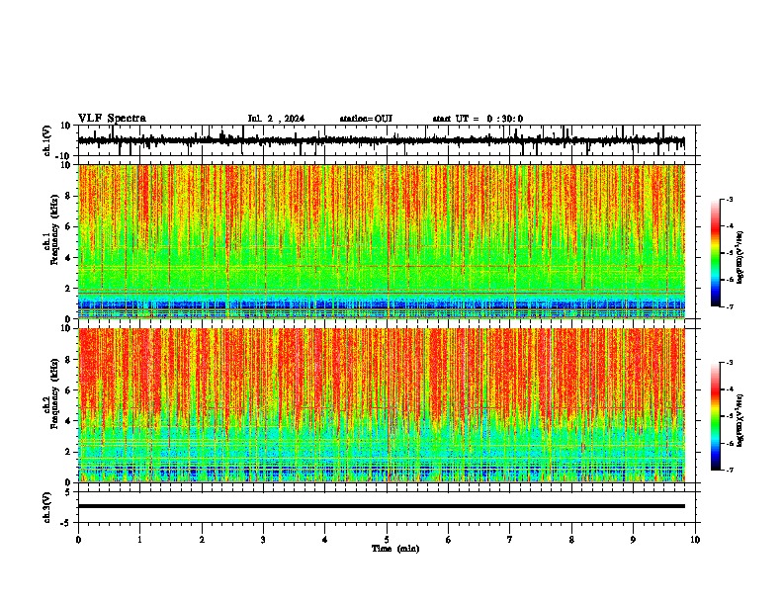Click the 8 kHz tick of ch.2 spectrogram
783x605 pixels.
tap(68, 360)
